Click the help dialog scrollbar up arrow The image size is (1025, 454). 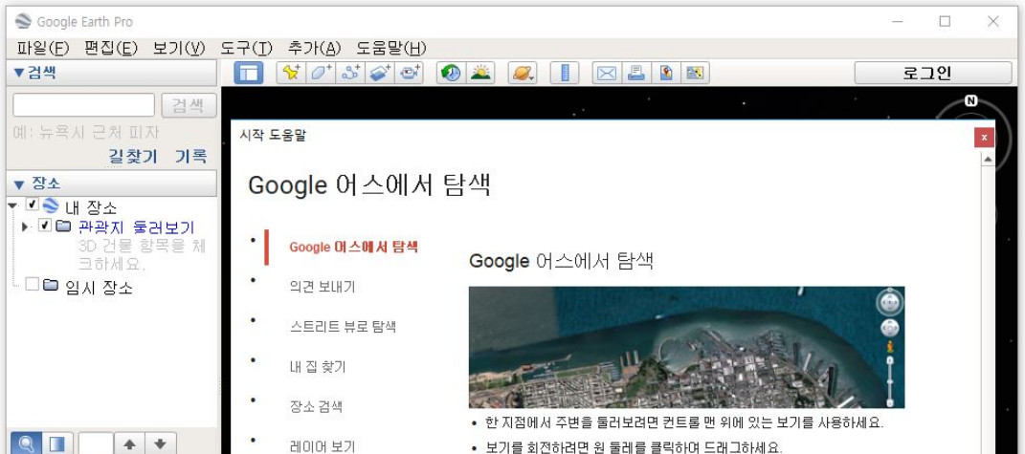987,159
